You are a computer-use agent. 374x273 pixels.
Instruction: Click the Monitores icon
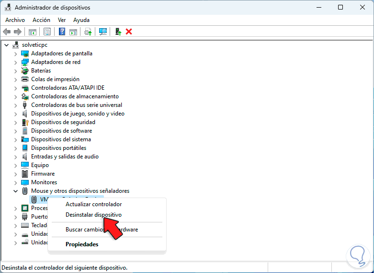tap(25, 182)
